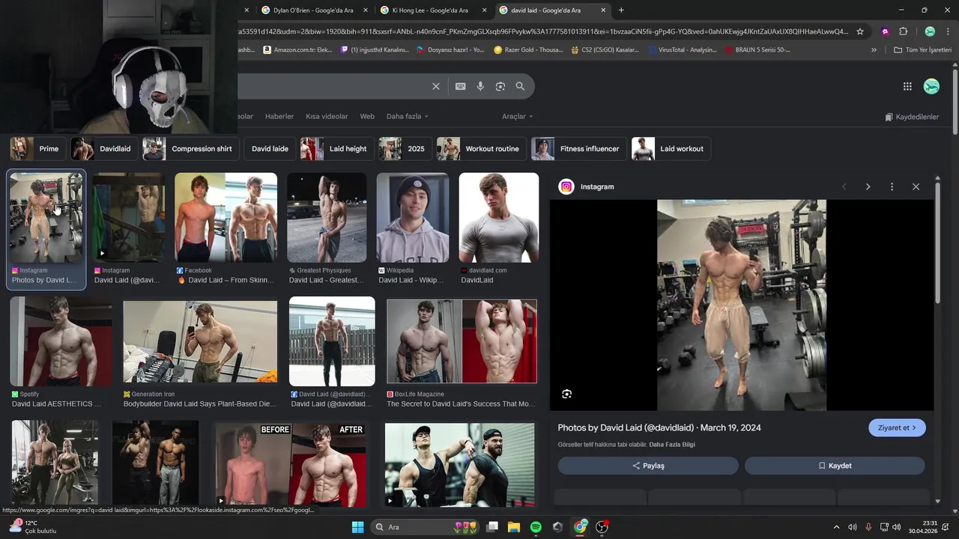This screenshot has width=959, height=539.
Task: Open the Razer Gold bookmark
Action: [528, 50]
